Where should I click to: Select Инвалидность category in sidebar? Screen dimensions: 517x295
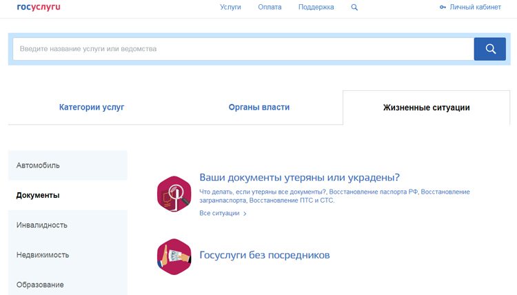(x=42, y=225)
